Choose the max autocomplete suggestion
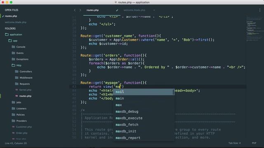The image size is (264, 148). point(144,105)
